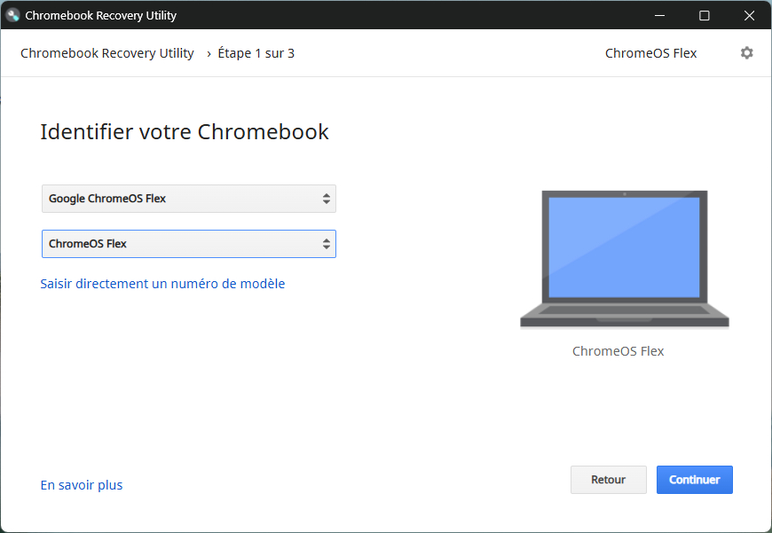Image resolution: width=772 pixels, height=533 pixels.
Task: Click the laptop illustration image
Action: tap(624, 259)
